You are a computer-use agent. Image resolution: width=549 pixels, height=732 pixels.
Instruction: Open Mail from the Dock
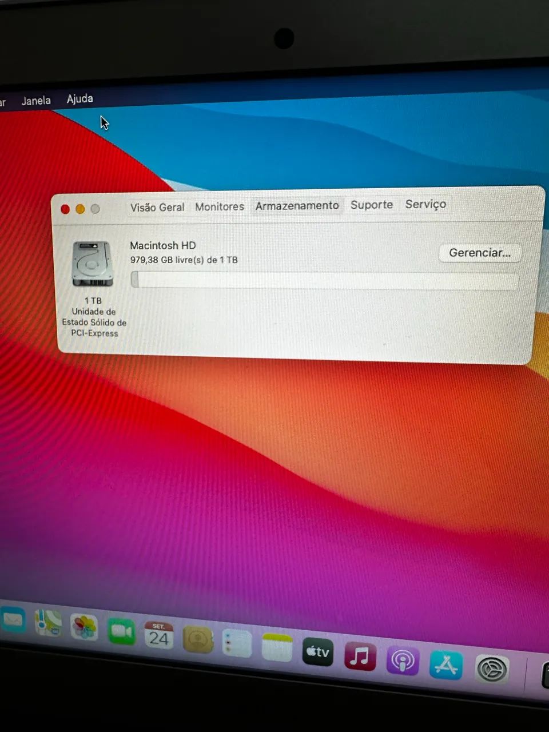[13, 620]
